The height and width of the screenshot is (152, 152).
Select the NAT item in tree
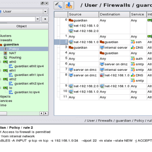[x=13, y=53]
